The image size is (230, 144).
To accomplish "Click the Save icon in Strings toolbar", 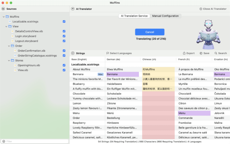I will 201,53.
